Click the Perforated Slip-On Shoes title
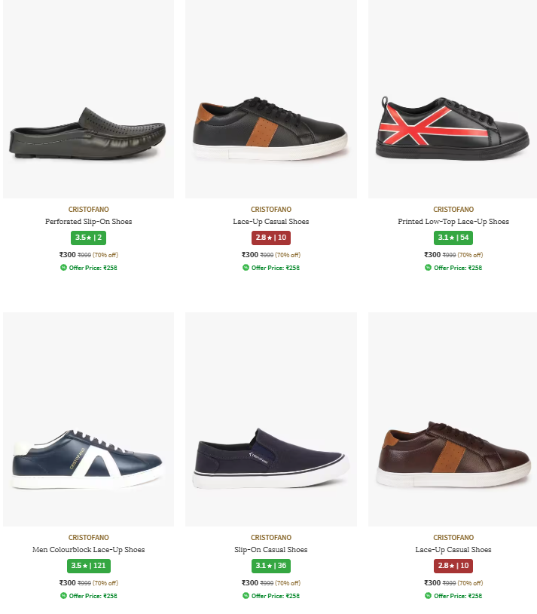This screenshot has height=614, width=537. (88, 222)
